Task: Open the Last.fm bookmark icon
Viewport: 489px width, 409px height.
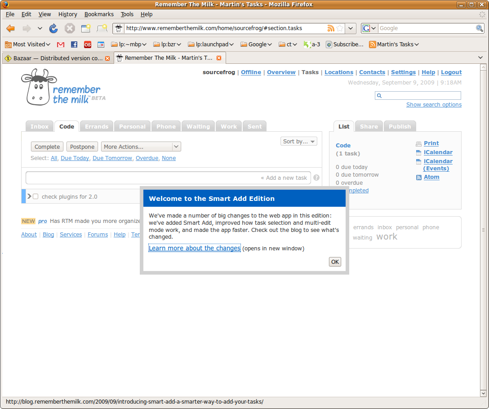Action: click(88, 44)
